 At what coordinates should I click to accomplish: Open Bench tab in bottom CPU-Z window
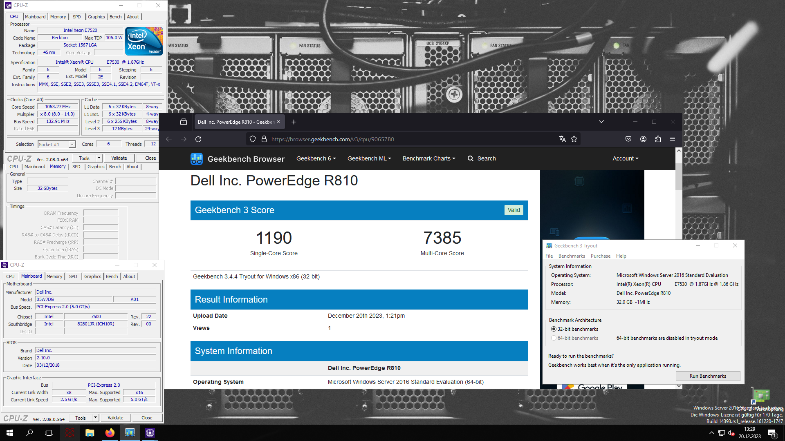click(x=112, y=276)
